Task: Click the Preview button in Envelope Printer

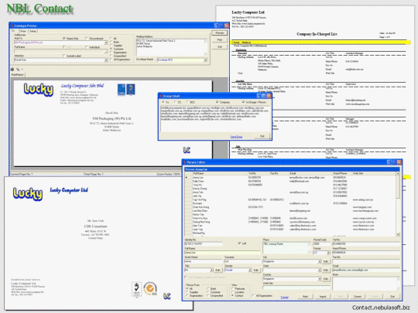Action: [220, 32]
